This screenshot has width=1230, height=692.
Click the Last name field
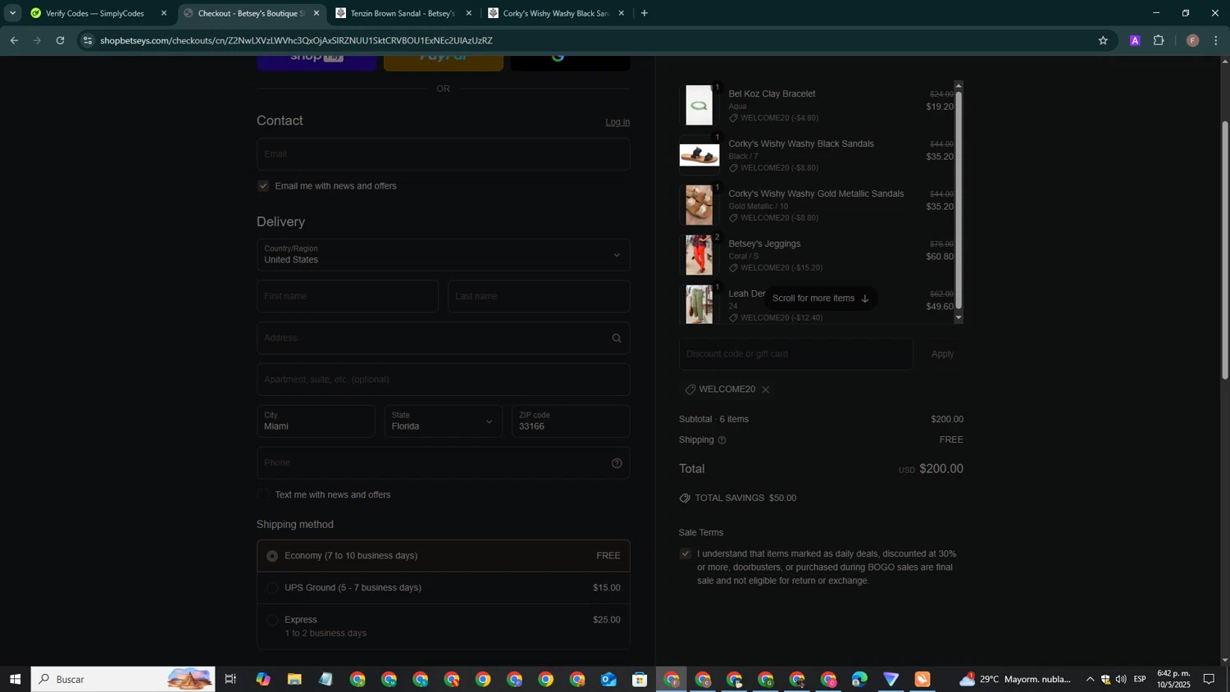539,297
